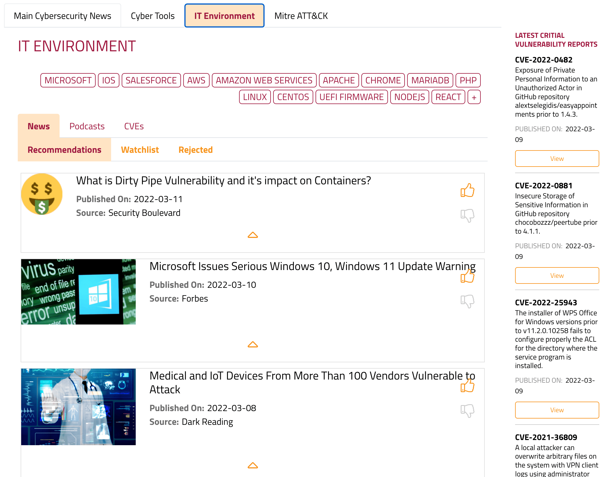
Task: Open the Mitre ATT&CK tab
Action: tap(301, 16)
